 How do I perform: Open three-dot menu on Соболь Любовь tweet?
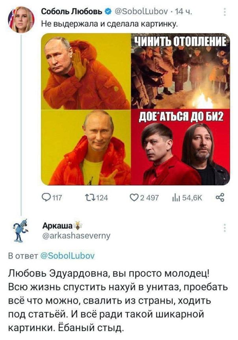click(x=225, y=12)
